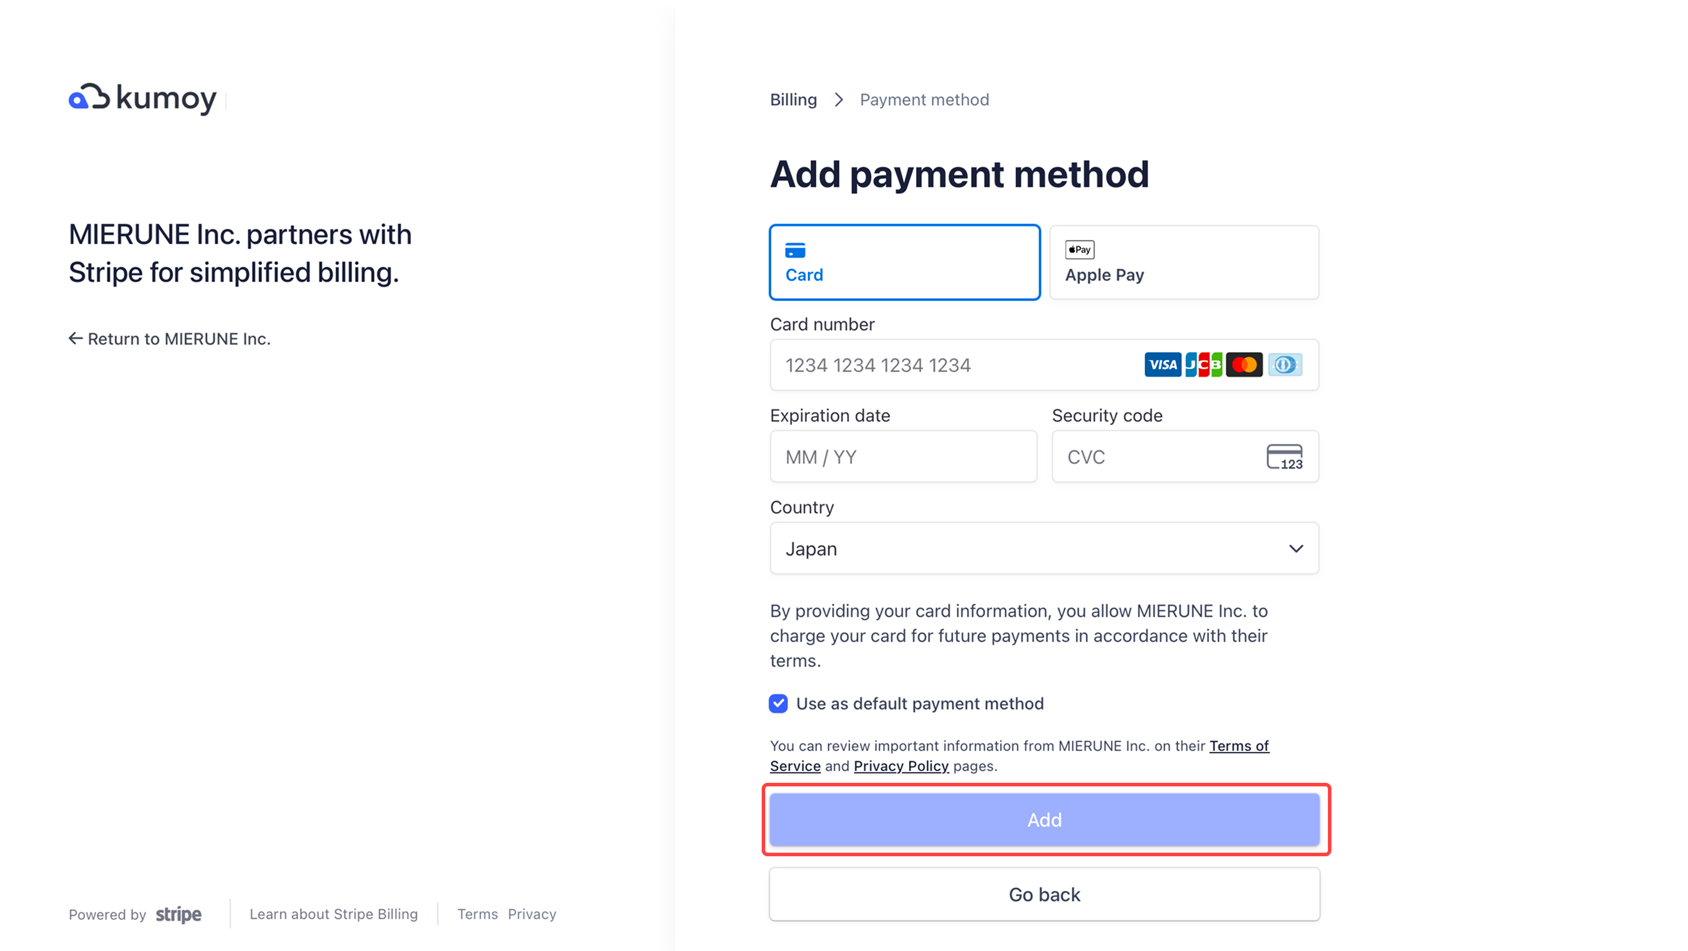Click the CVC card graphic in Security code field

point(1286,457)
